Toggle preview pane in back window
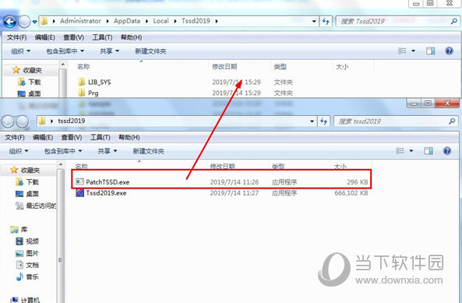462x303 pixels. 431,51
